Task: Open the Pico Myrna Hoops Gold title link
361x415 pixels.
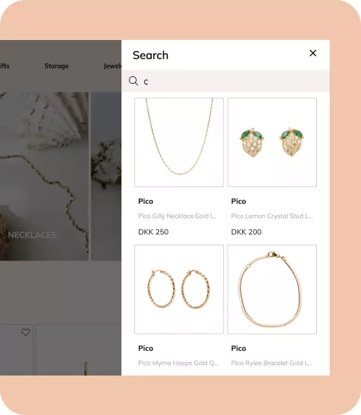Action: (179, 363)
